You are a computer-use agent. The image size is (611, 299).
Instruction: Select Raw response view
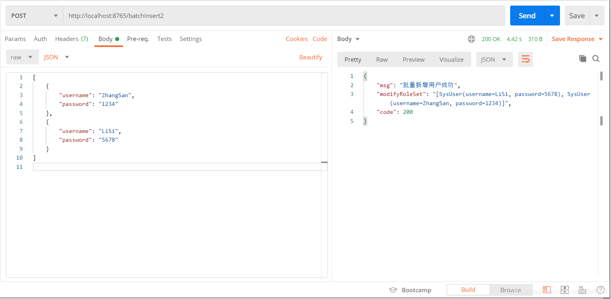pos(381,59)
